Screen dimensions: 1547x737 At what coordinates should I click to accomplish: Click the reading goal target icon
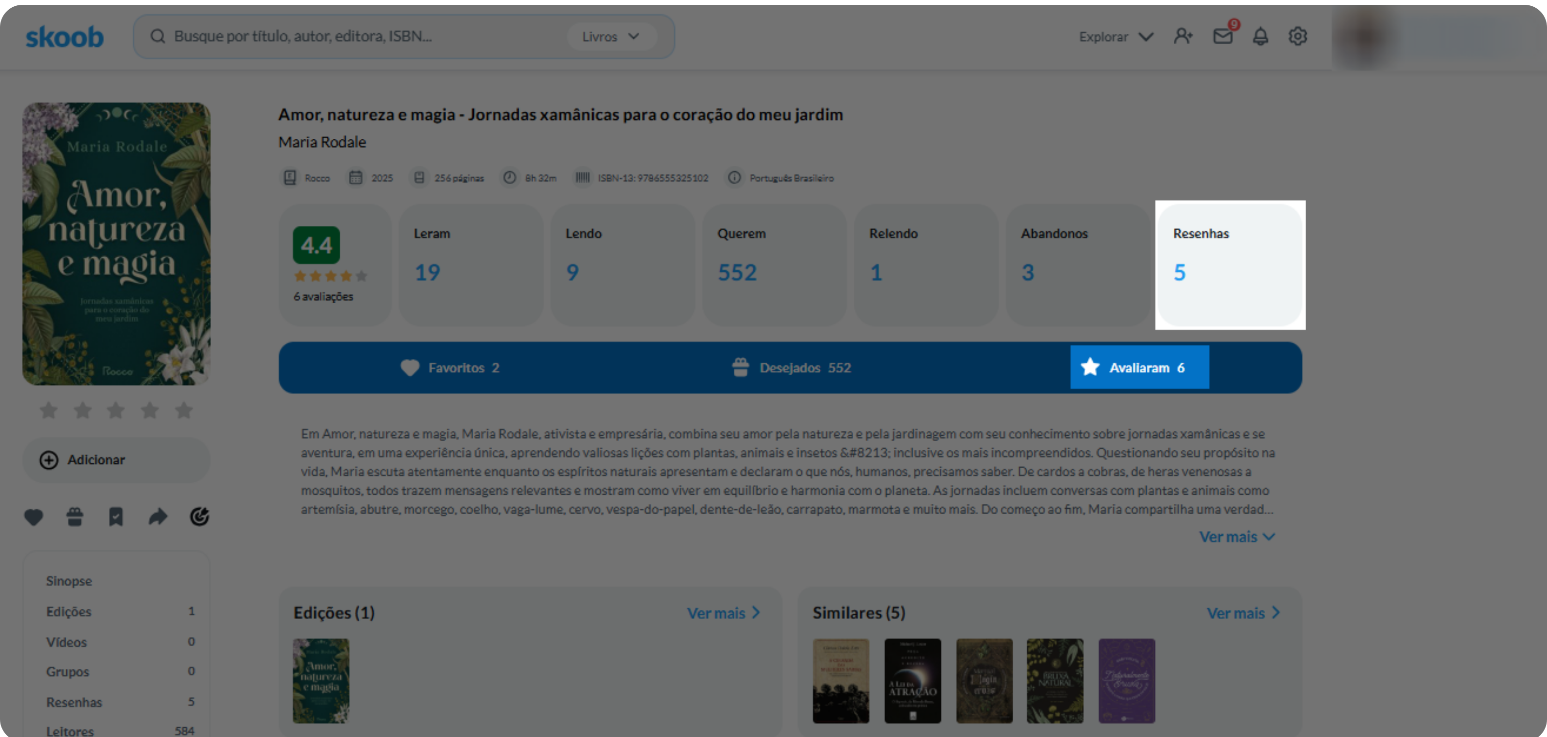[199, 516]
